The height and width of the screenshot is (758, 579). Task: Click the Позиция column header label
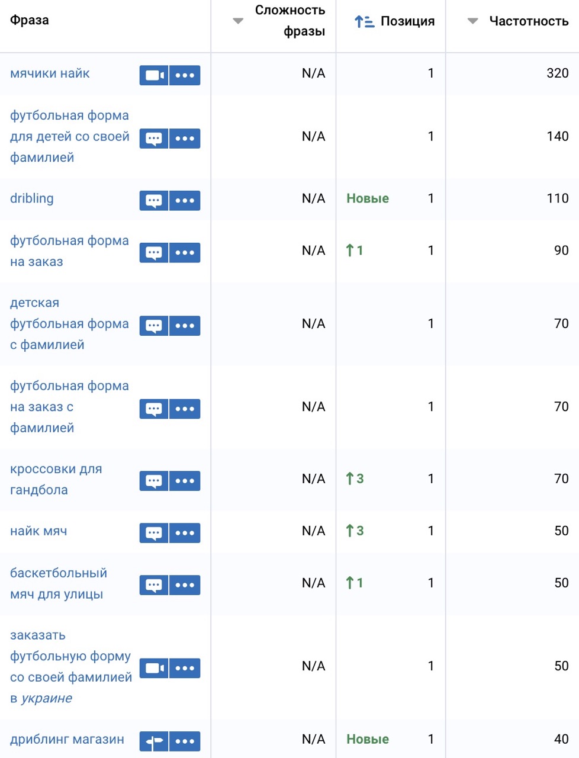click(x=407, y=21)
